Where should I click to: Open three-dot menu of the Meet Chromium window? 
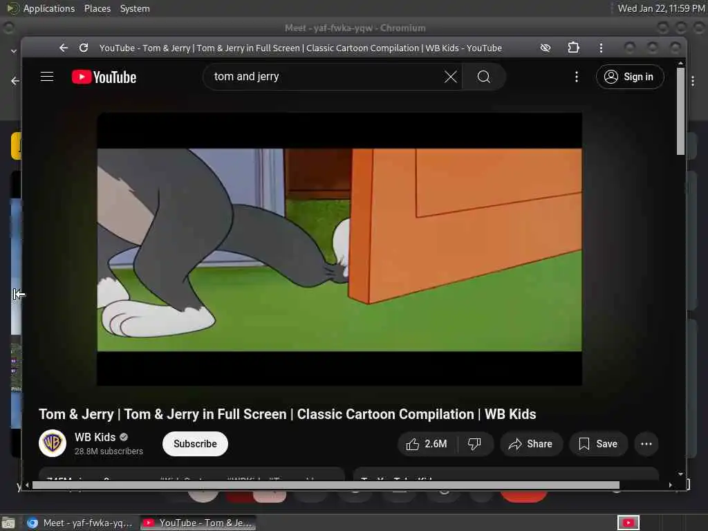coord(693,82)
